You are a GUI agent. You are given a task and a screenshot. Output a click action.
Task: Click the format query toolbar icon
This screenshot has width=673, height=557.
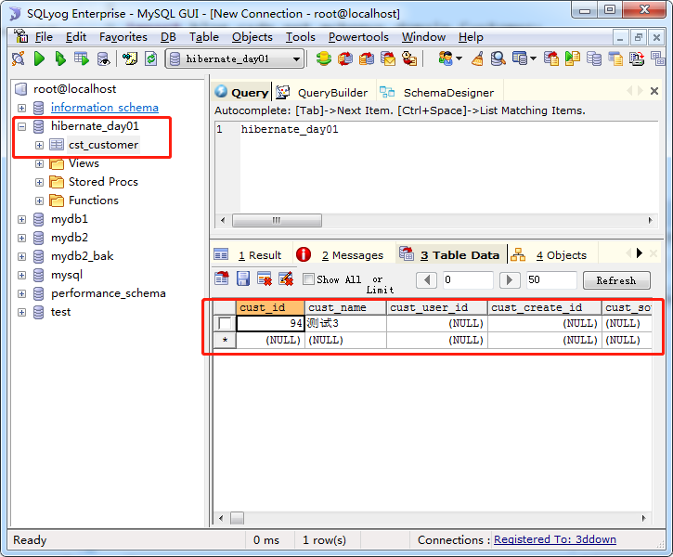pyautogui.click(x=130, y=58)
